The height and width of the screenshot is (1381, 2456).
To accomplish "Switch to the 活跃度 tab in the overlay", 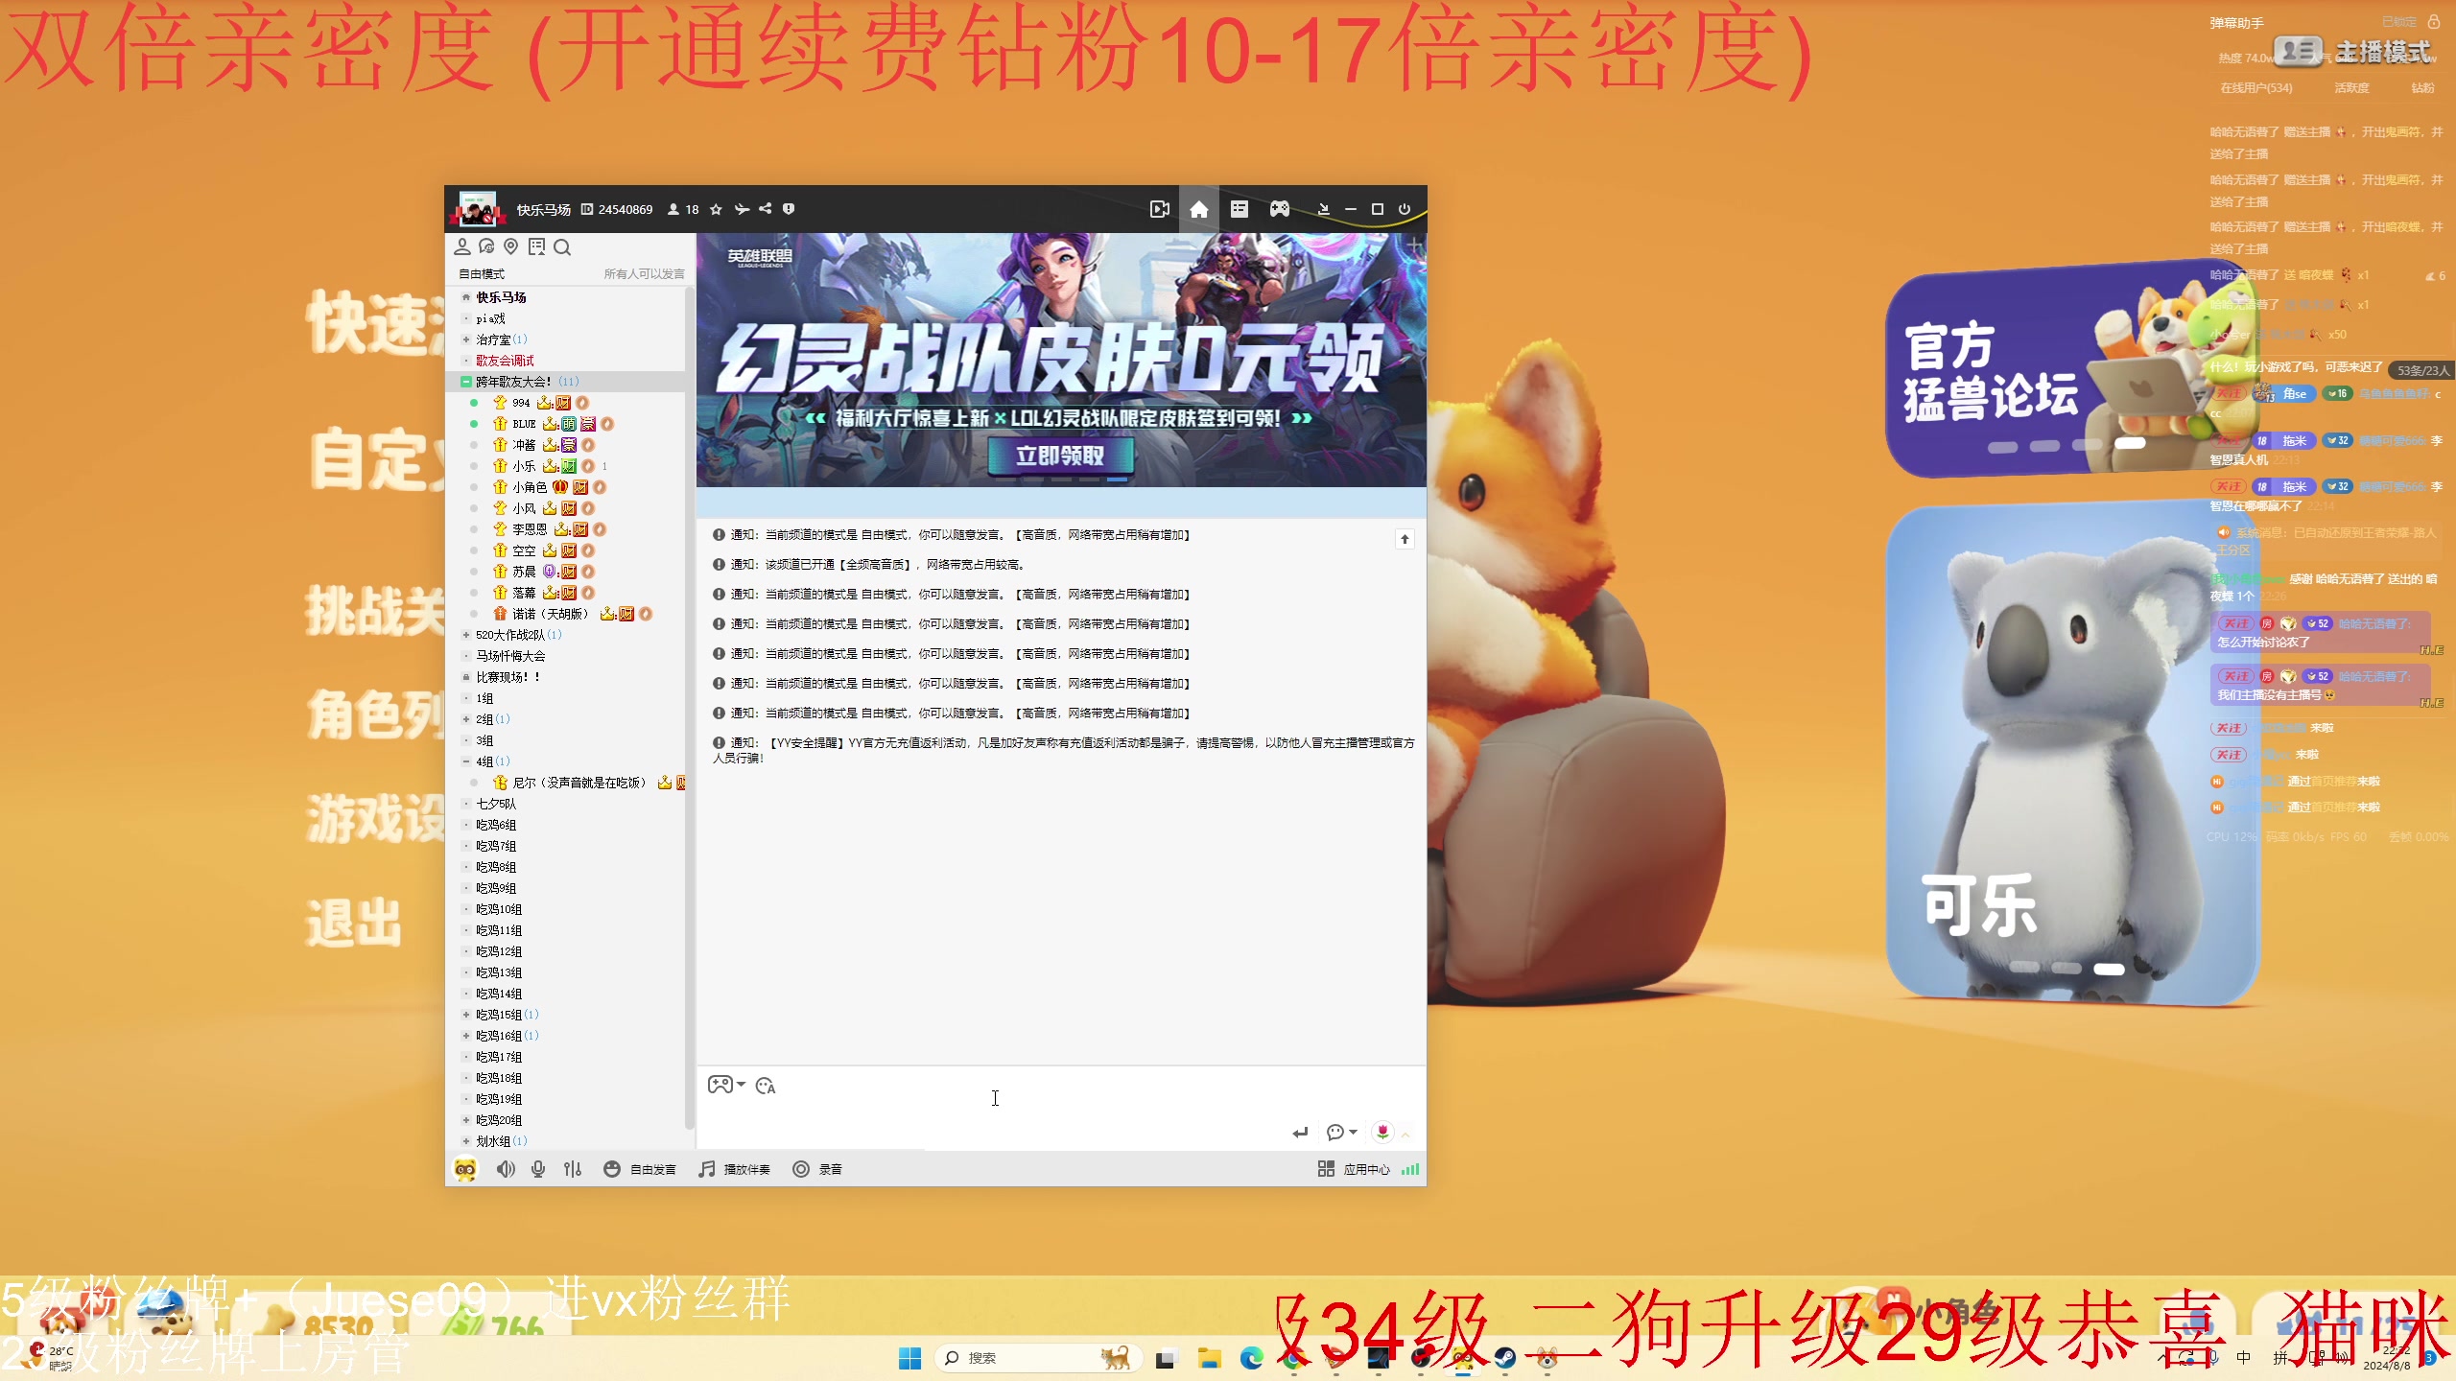I will 2351,87.
